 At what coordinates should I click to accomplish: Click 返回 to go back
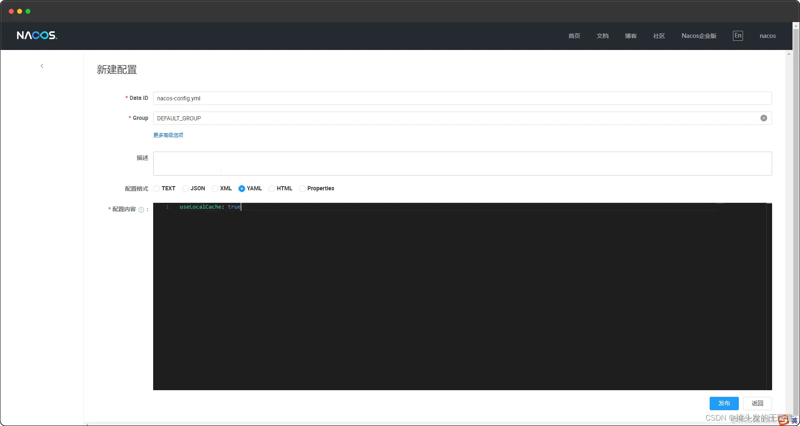758,403
